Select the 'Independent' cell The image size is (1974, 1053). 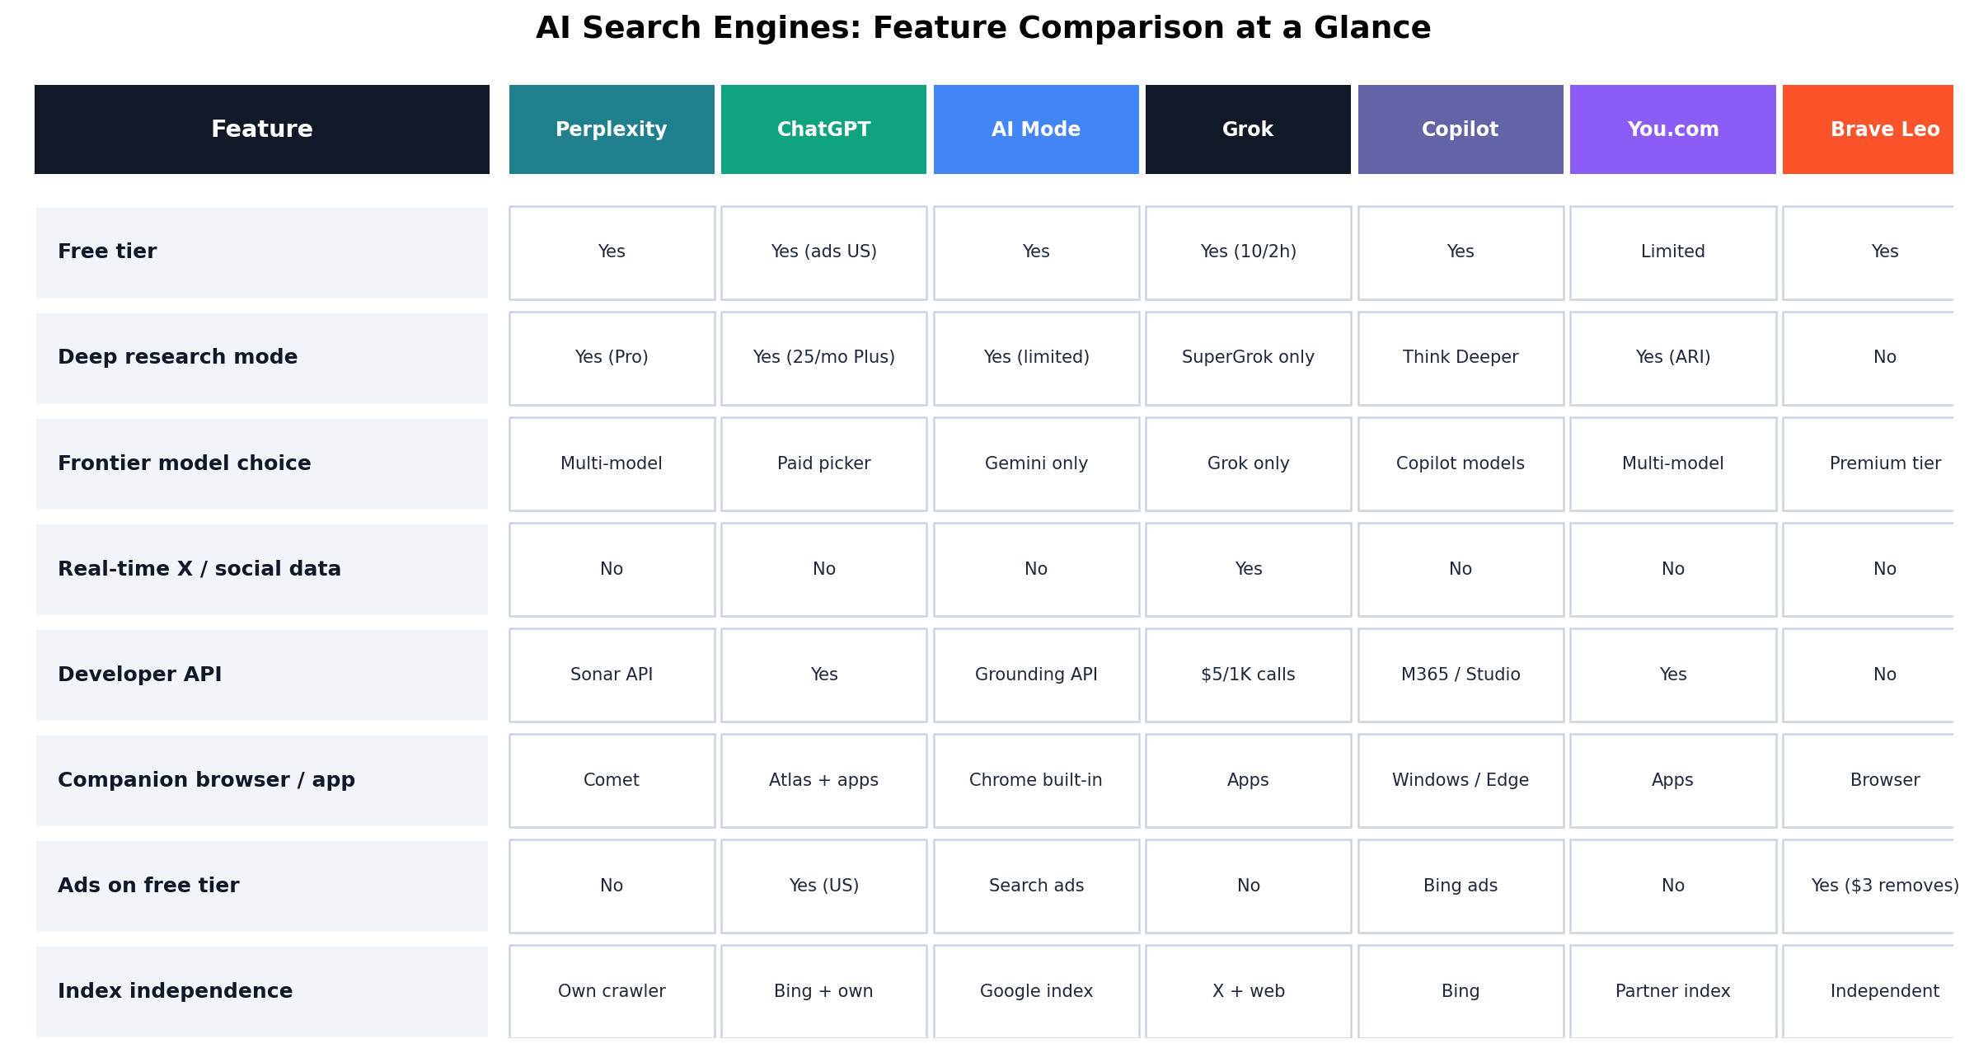pos(1869,991)
